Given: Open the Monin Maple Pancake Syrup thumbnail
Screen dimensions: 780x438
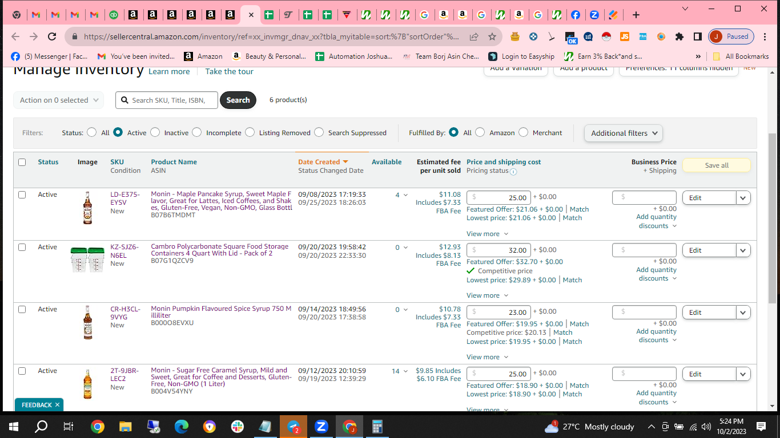Looking at the screenshot, I should tap(87, 208).
